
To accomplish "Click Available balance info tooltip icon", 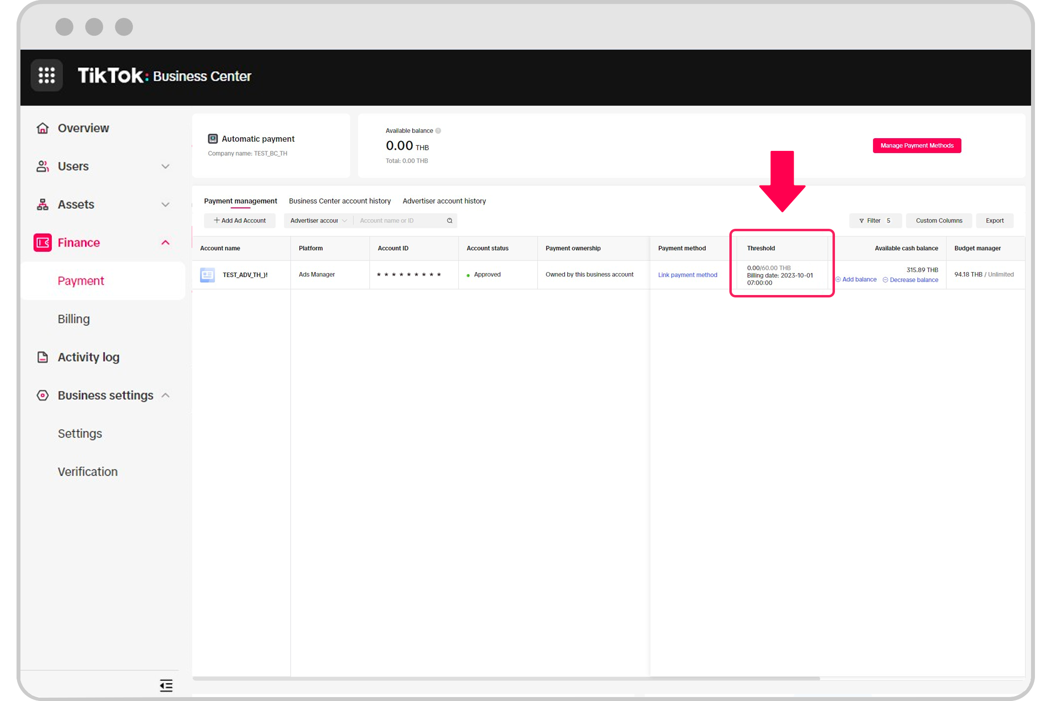I will (x=438, y=130).
